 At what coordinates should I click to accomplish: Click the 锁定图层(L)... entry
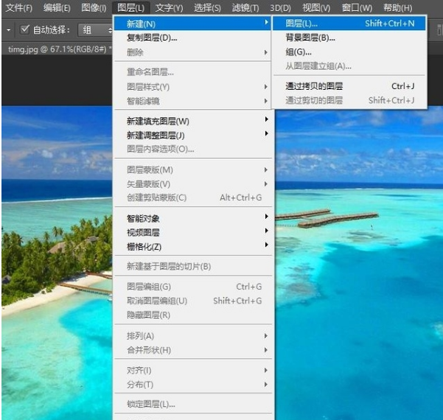pyautogui.click(x=192, y=404)
